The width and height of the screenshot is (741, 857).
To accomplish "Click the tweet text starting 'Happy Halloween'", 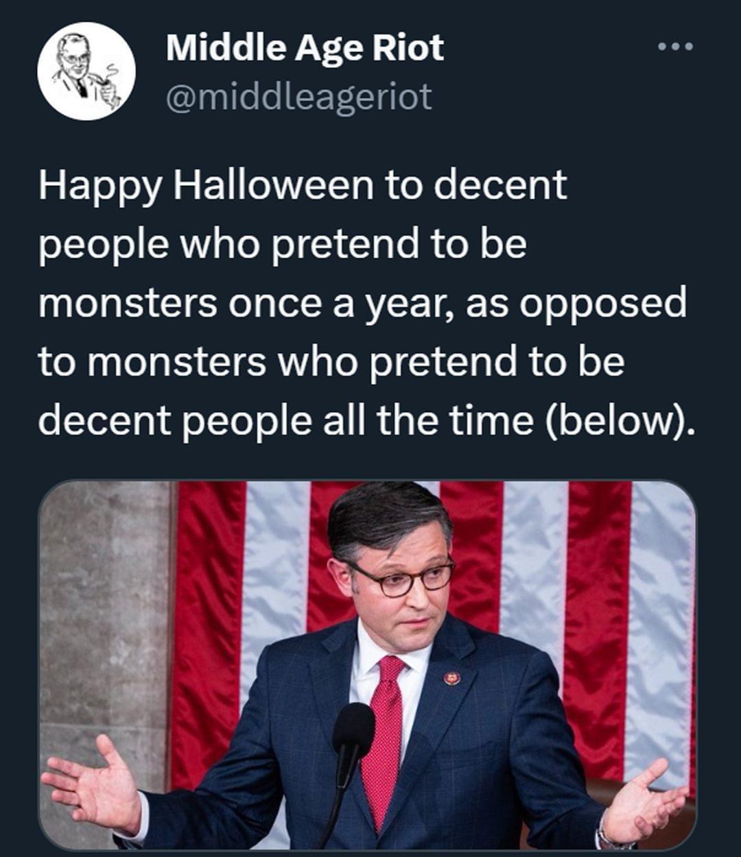I will pos(364,303).
